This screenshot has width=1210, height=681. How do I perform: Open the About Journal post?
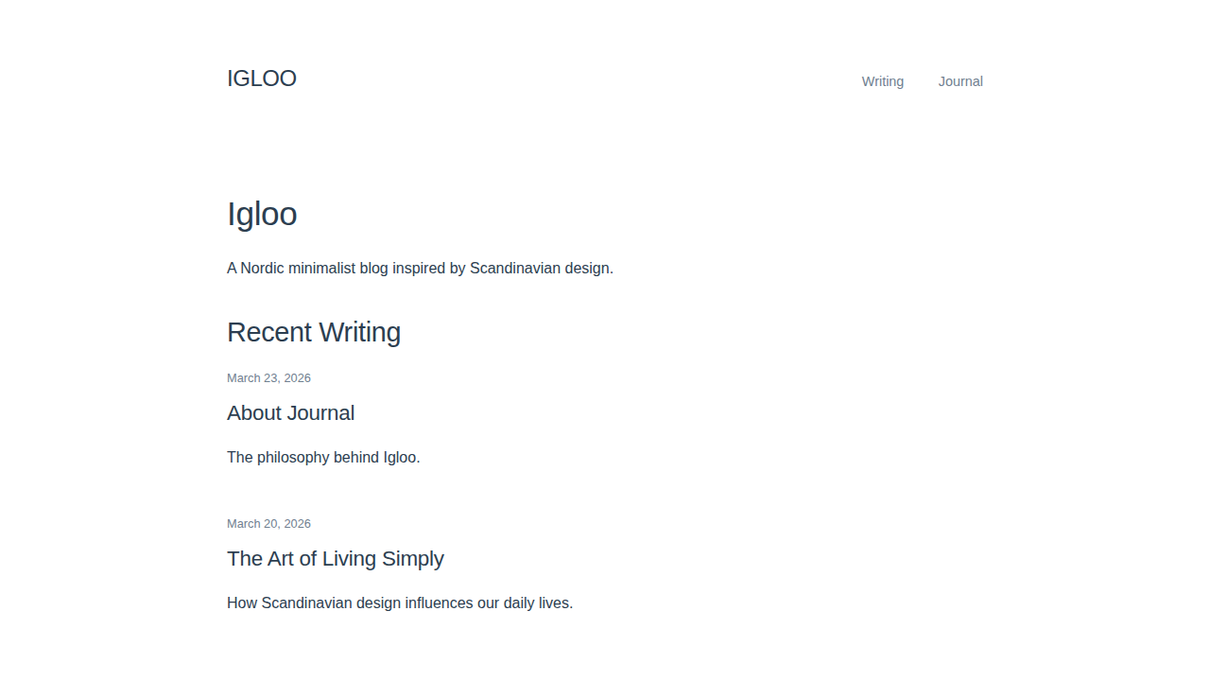click(290, 413)
